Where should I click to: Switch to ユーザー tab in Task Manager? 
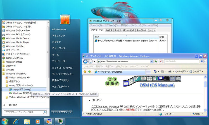coord(151,30)
